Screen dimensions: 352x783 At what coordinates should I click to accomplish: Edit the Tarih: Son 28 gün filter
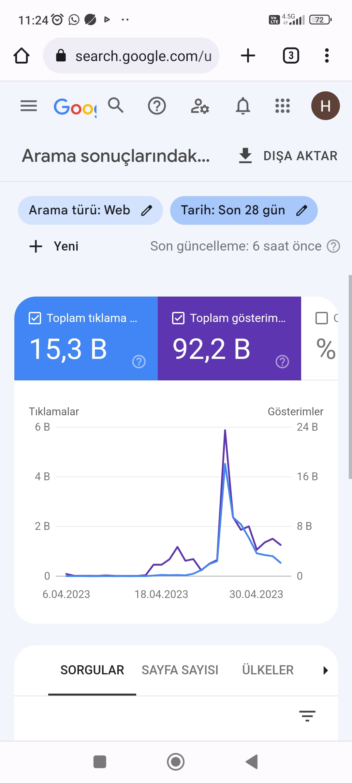[x=244, y=210]
